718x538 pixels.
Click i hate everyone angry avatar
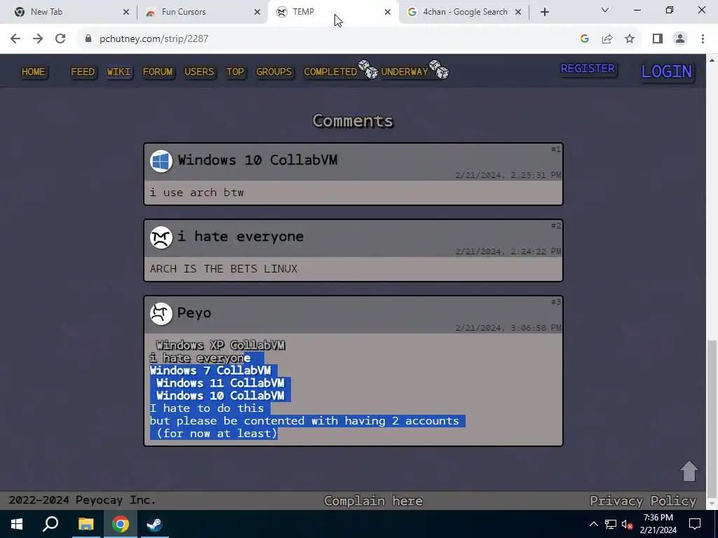click(x=161, y=237)
